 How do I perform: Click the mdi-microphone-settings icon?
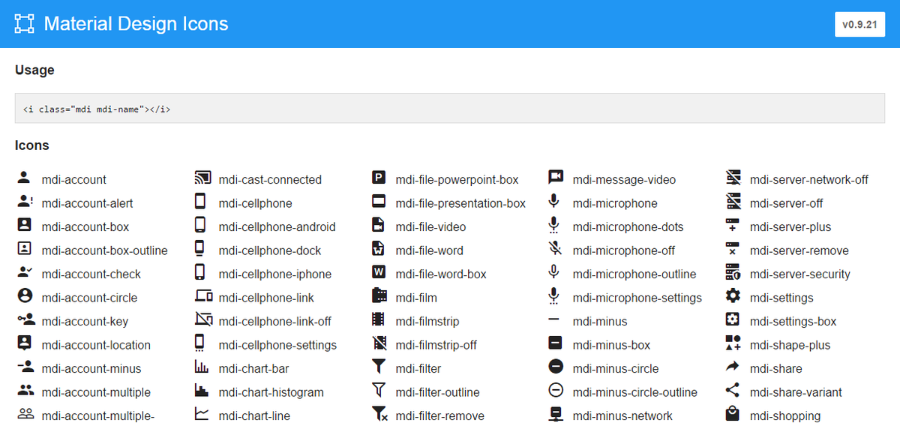554,296
